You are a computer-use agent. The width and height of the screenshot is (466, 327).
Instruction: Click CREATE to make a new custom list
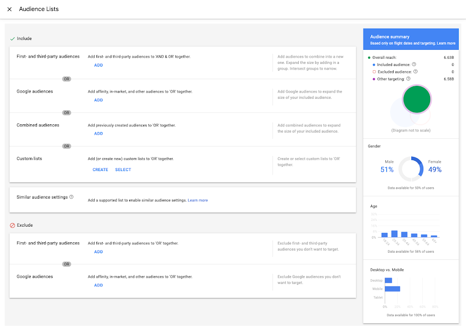tap(100, 169)
